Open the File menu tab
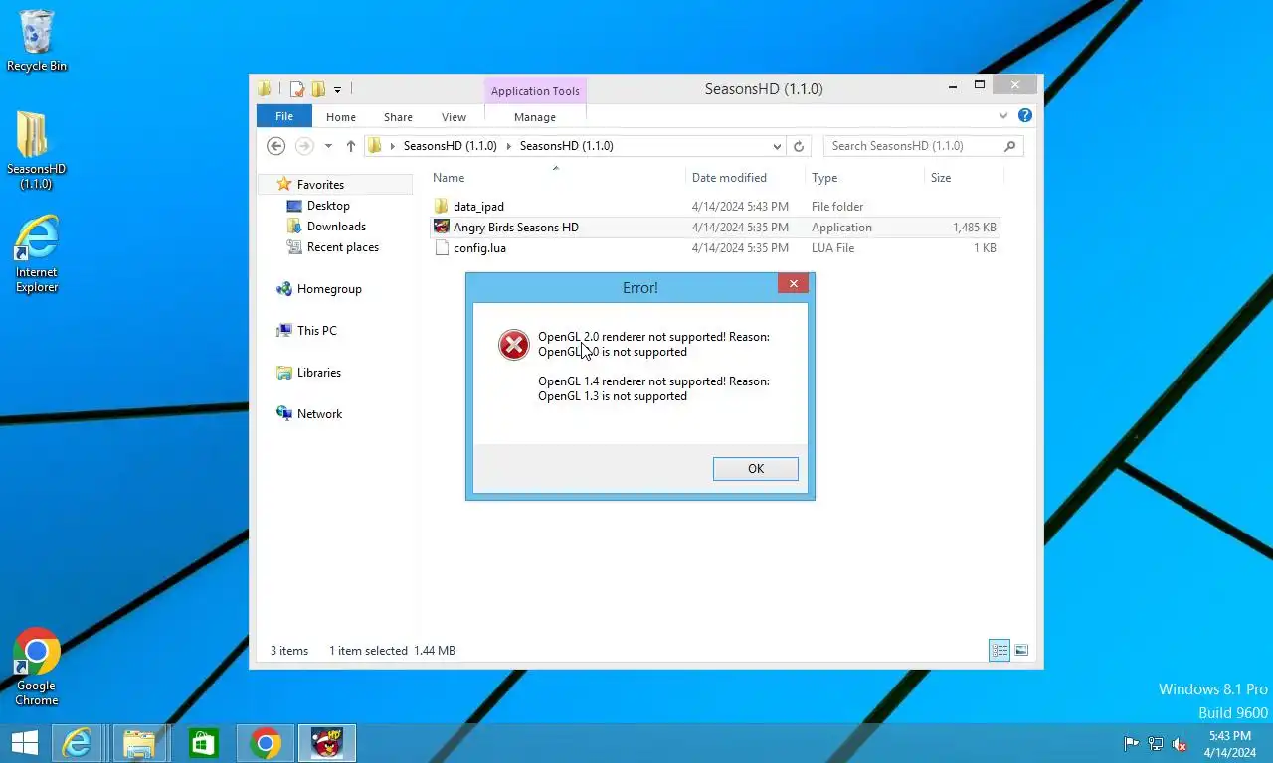Viewport: 1273px width, 763px height. 284,116
